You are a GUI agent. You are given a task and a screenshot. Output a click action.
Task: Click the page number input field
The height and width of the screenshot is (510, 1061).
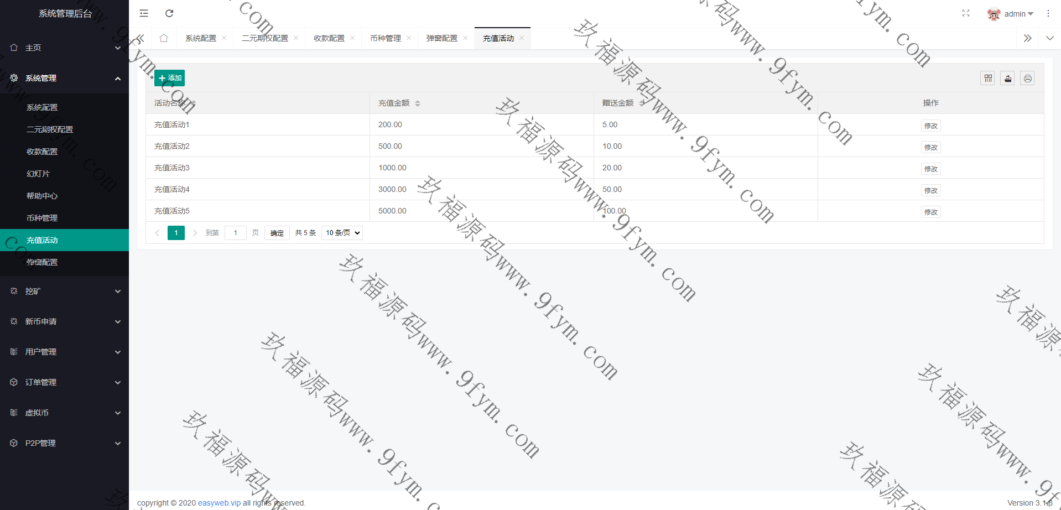236,233
